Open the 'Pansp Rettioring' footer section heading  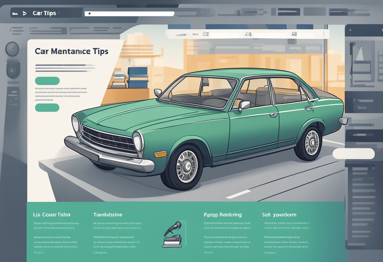223,215
